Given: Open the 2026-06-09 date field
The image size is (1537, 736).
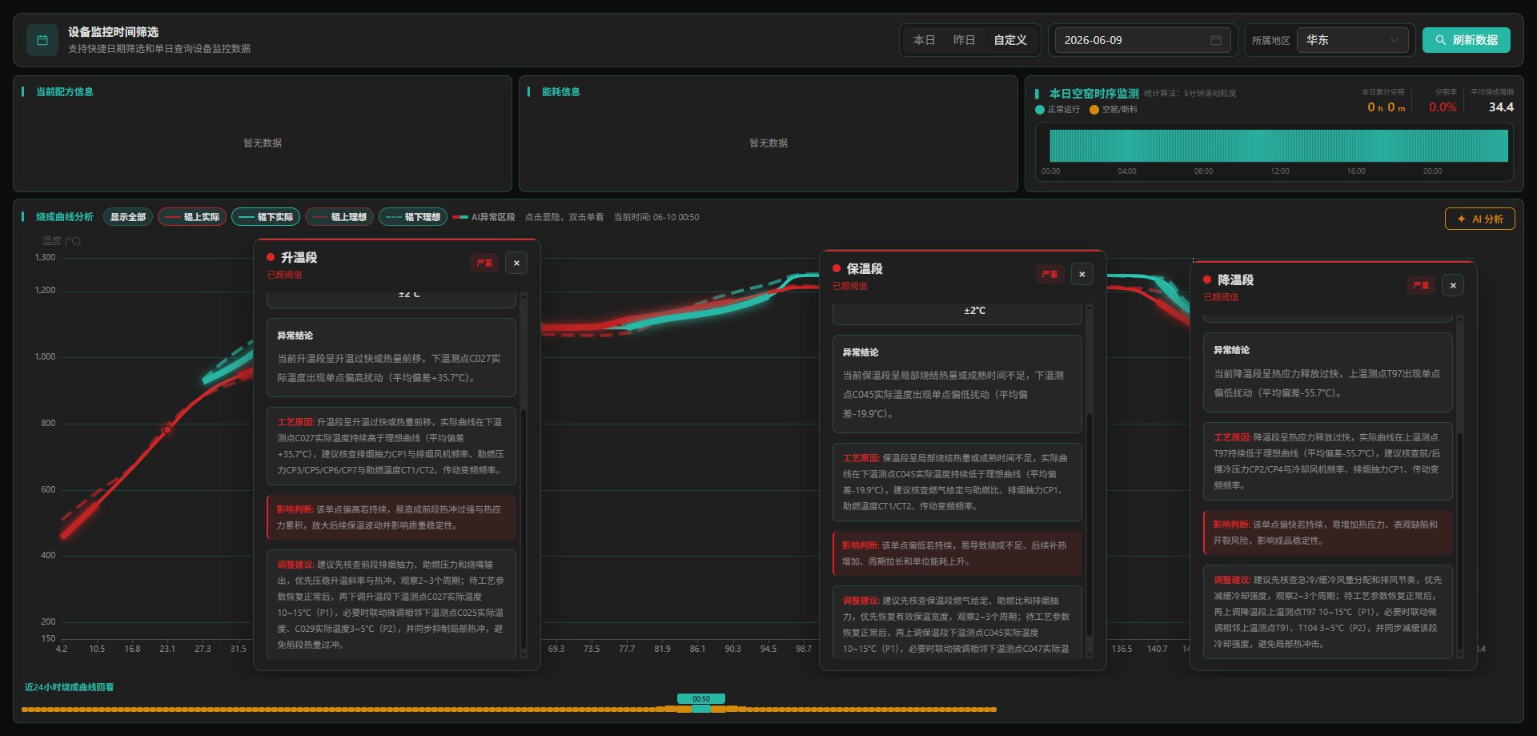Looking at the screenshot, I should click(1142, 40).
